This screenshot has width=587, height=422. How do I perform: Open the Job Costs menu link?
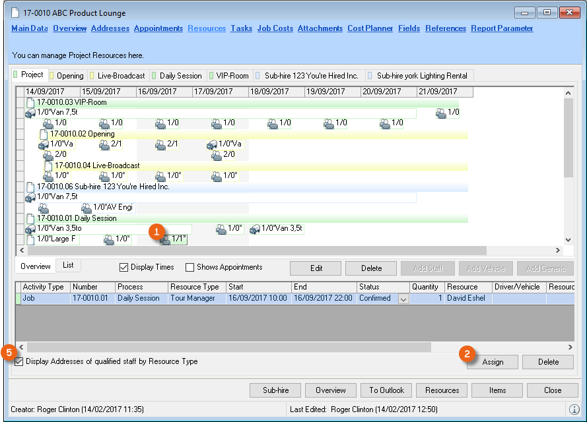point(275,28)
